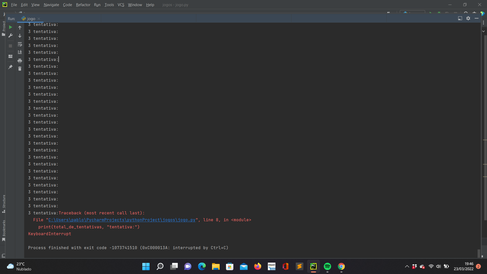Open the Code menu

point(67,5)
